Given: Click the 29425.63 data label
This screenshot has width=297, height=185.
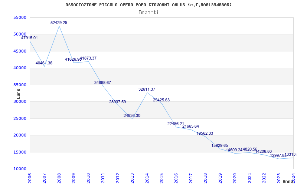Looking at the screenshot, I should click(161, 100).
